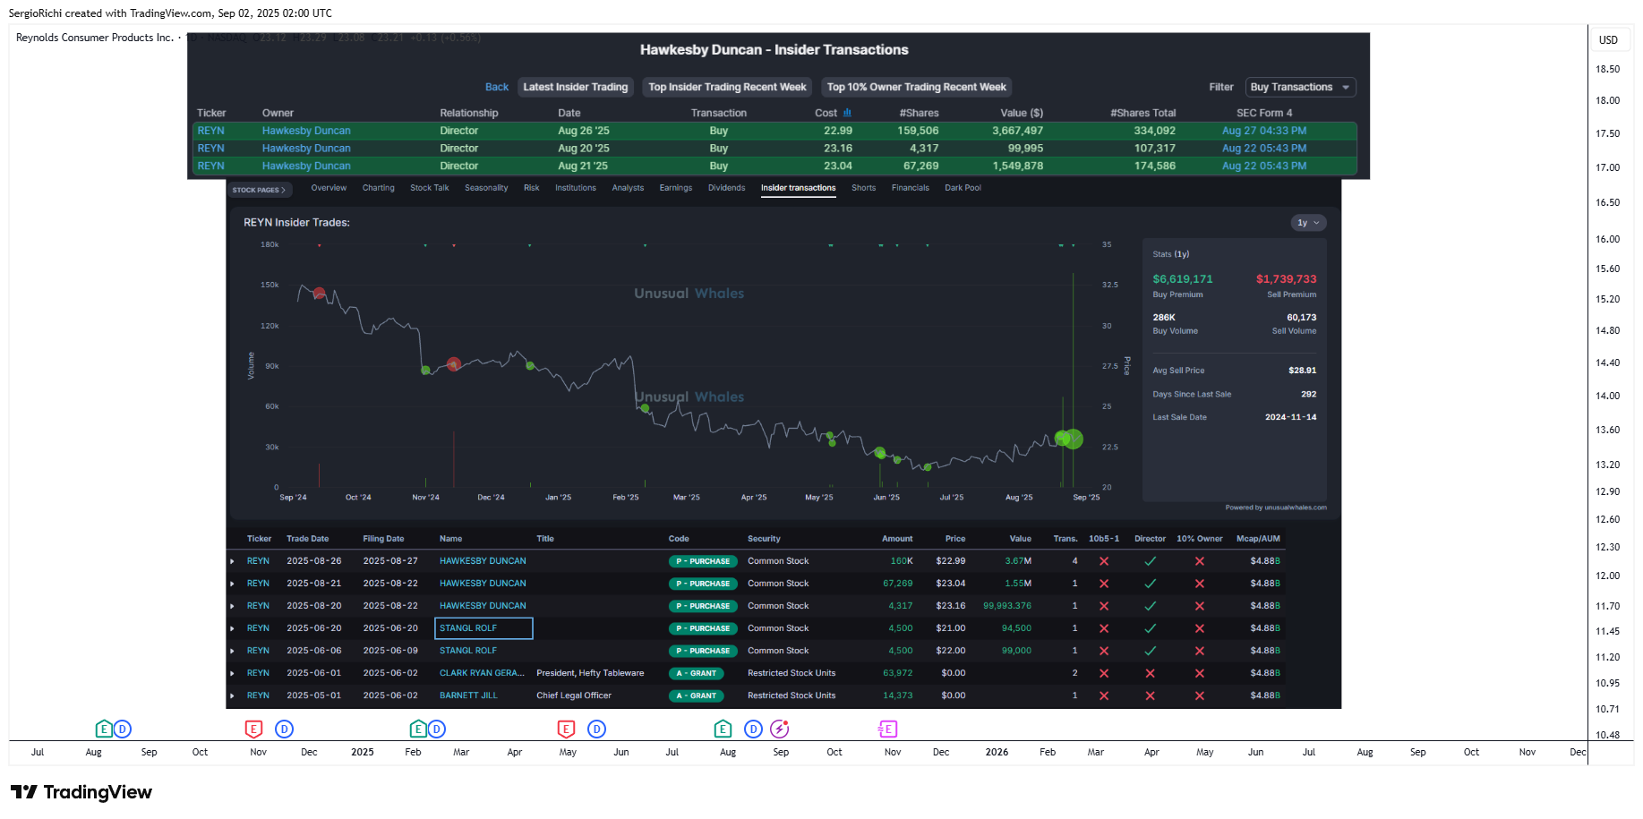1643x819 pixels.
Task: Open Hawkesby Duncan owner link in Aug 26 '25 row
Action: pyautogui.click(x=306, y=131)
